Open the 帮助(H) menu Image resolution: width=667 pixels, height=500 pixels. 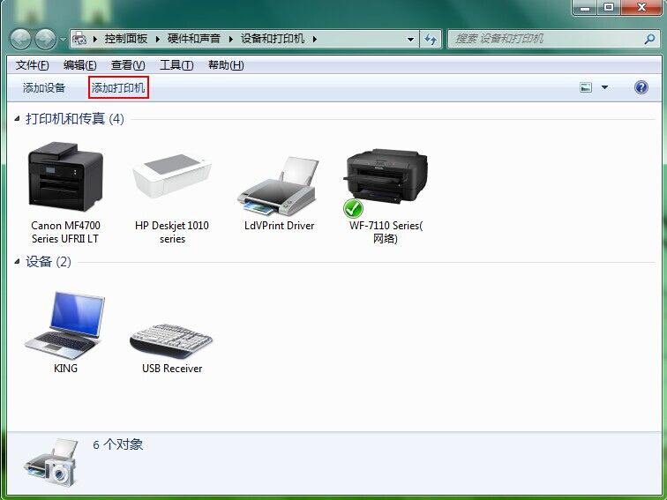[226, 65]
